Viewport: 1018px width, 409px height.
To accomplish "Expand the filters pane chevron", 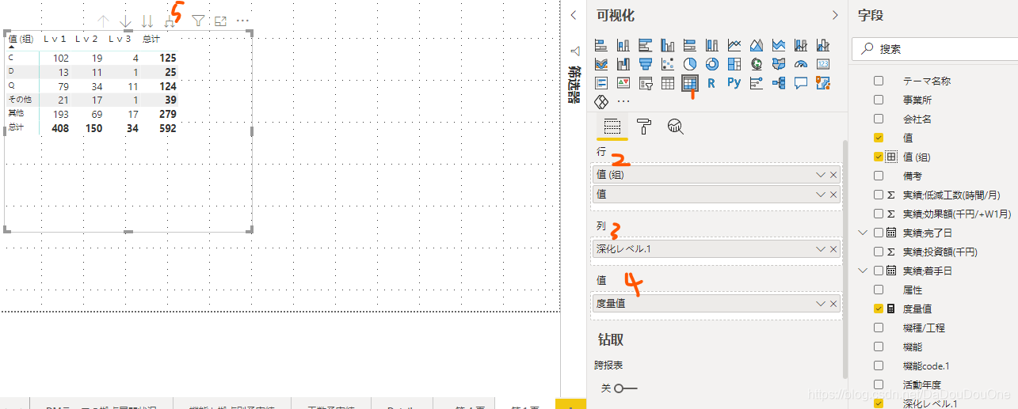I will tap(574, 16).
